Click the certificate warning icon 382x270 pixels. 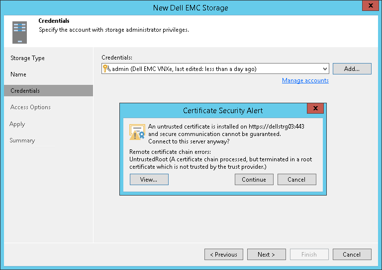137,132
